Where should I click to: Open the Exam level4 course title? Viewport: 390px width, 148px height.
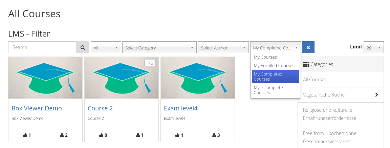coord(180,108)
